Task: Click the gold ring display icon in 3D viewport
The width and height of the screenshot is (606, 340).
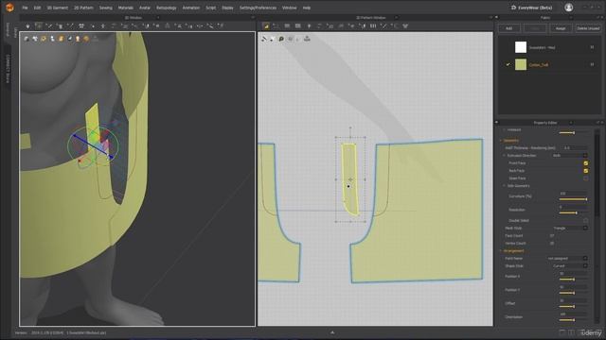Action: point(44,39)
